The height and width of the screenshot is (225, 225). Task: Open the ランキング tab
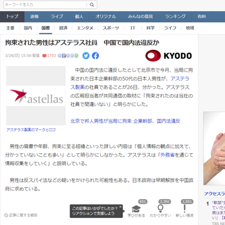(176, 16)
